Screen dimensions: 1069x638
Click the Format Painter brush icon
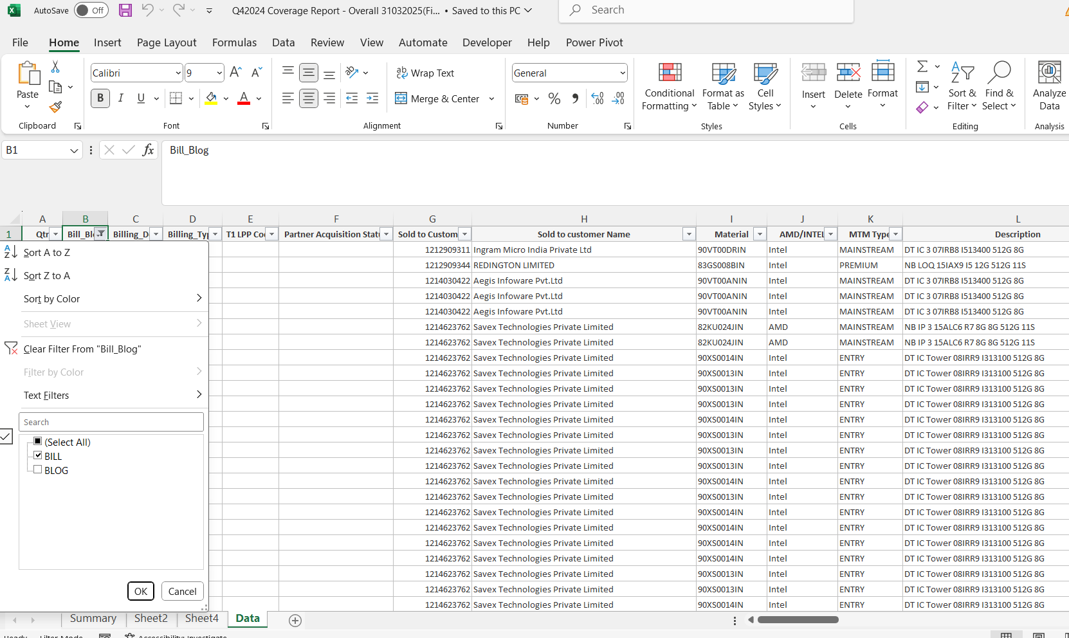pyautogui.click(x=55, y=107)
